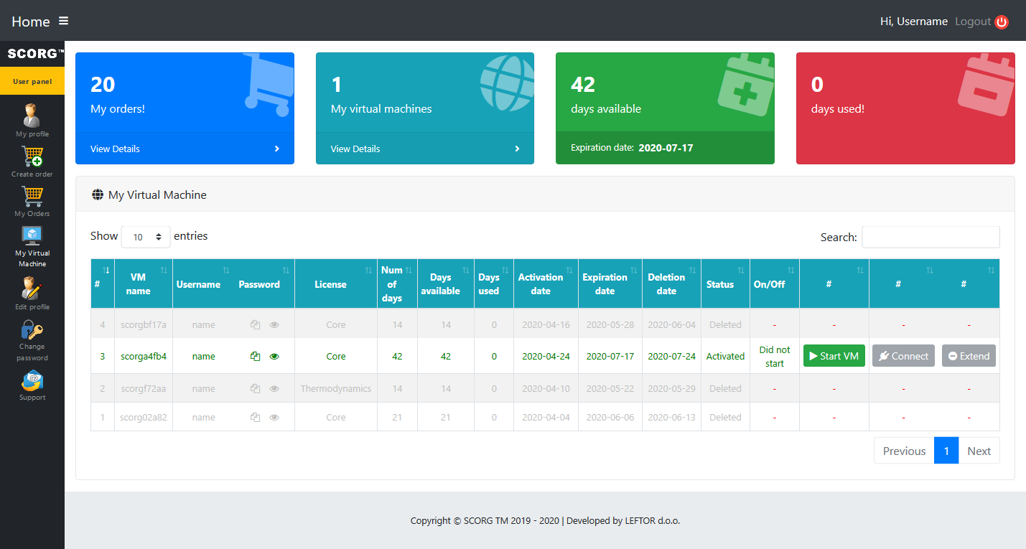Sort table by Days used
Screen dimensions: 1026x549
[x=494, y=283]
